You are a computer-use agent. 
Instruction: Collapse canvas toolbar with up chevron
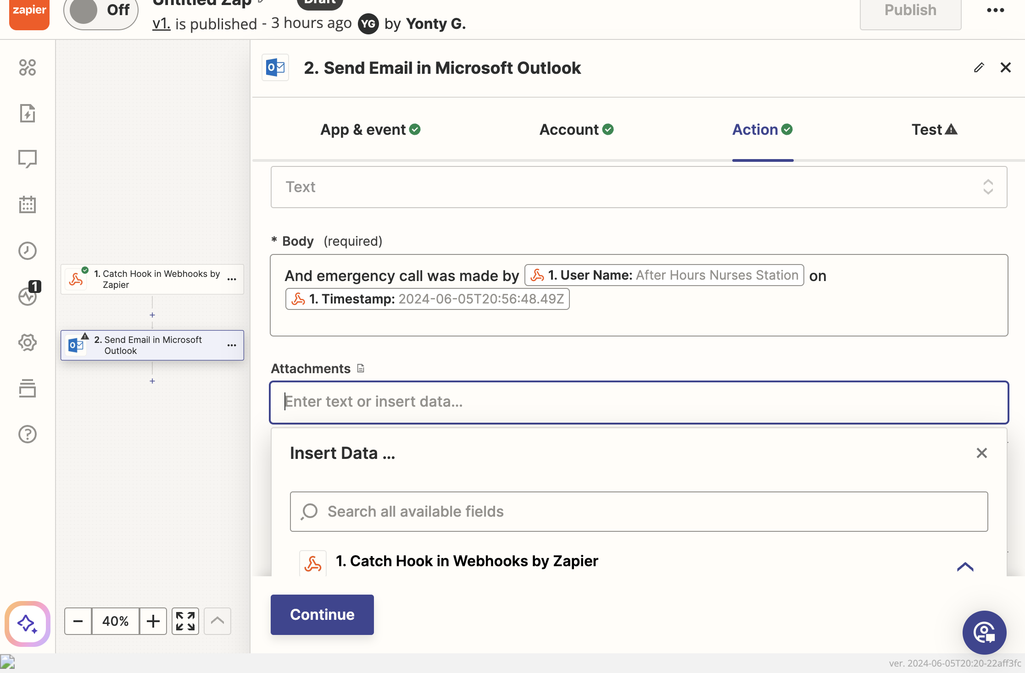tap(217, 621)
